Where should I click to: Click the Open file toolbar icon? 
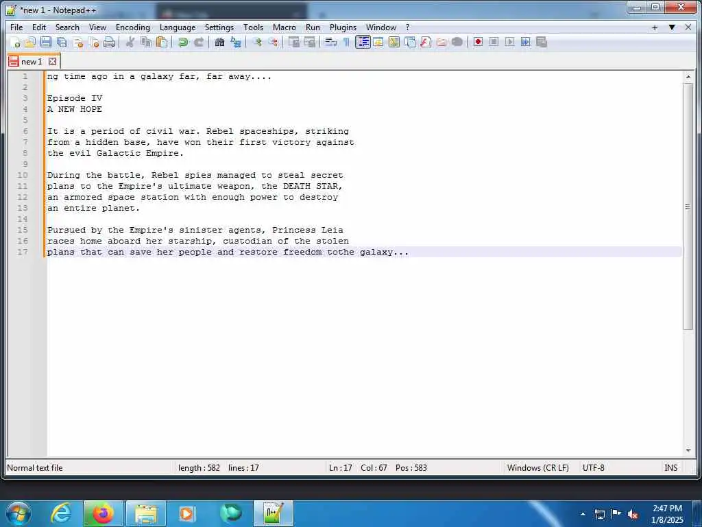(x=30, y=42)
